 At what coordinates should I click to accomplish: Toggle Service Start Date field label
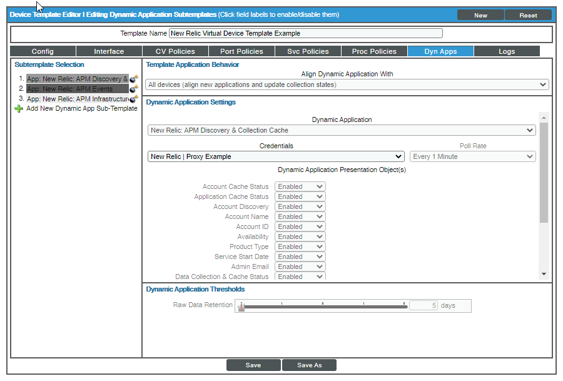coord(241,257)
